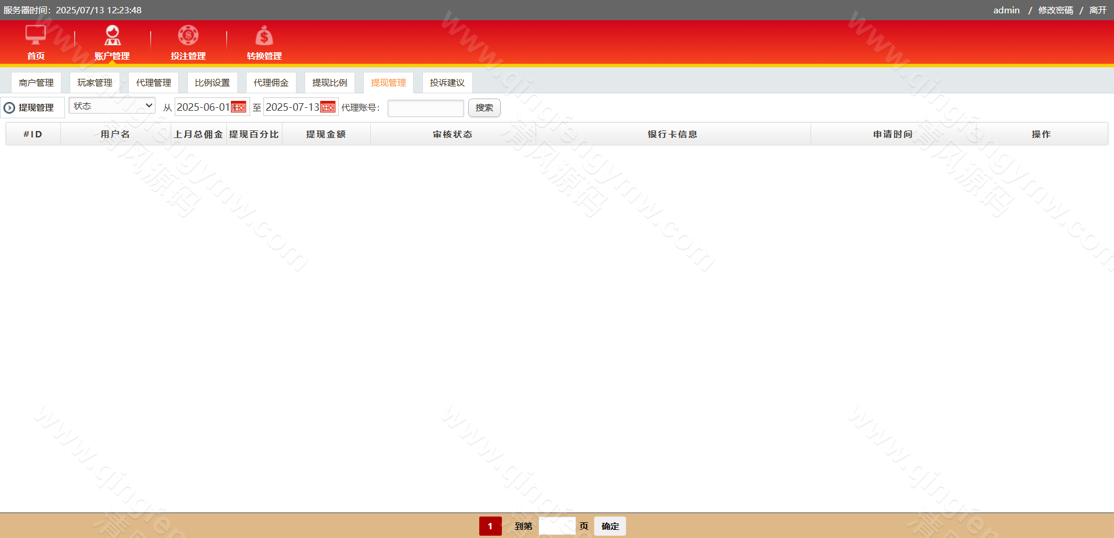Go to the 代理佣金 tab
Screen dimensions: 1114x538
coord(271,83)
